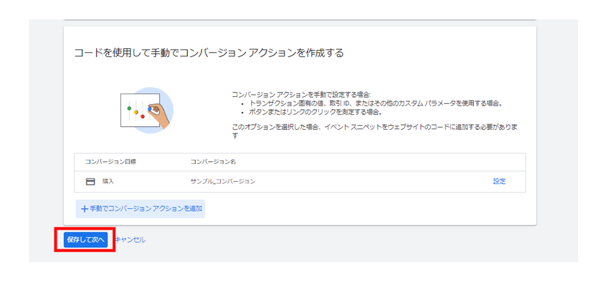This screenshot has width=607, height=281.
Task: Click the yellow slider dot in illustration
Action: 136,112
